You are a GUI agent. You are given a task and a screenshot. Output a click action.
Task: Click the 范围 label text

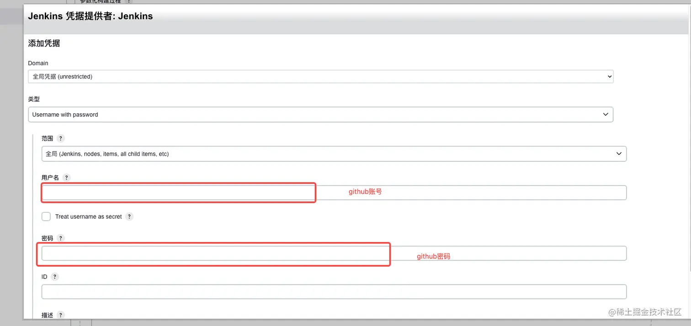click(48, 138)
